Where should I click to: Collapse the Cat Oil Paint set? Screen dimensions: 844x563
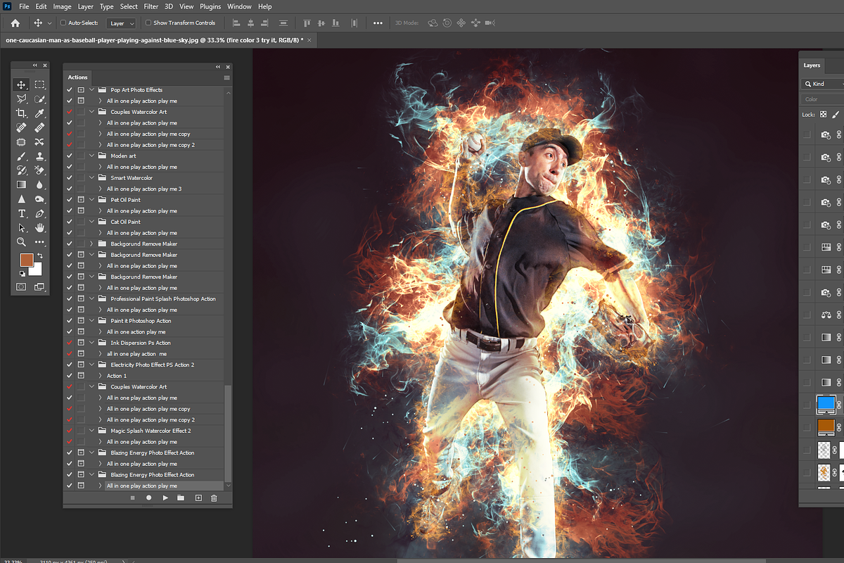[91, 222]
